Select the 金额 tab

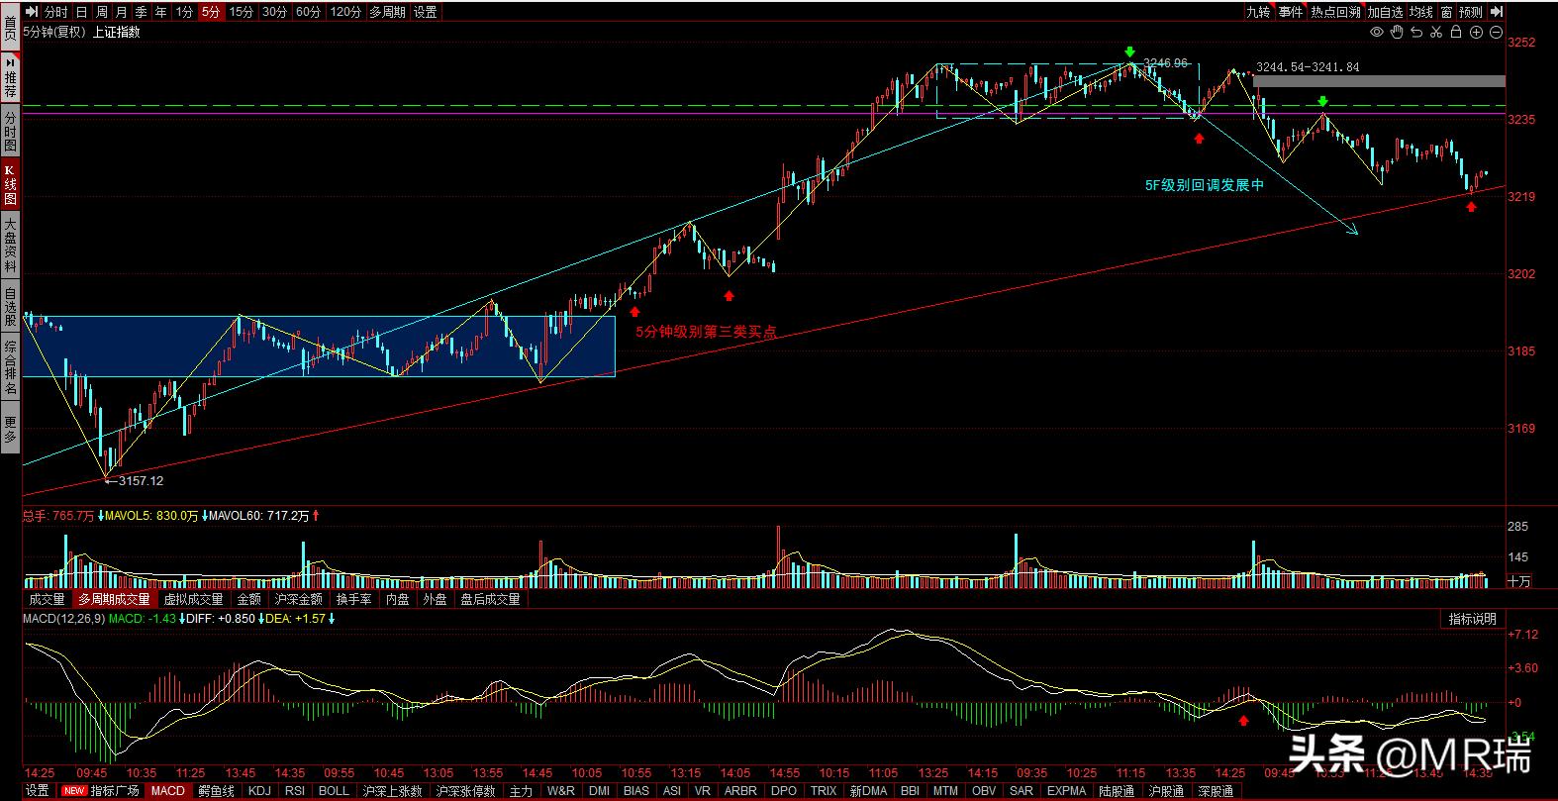click(249, 599)
